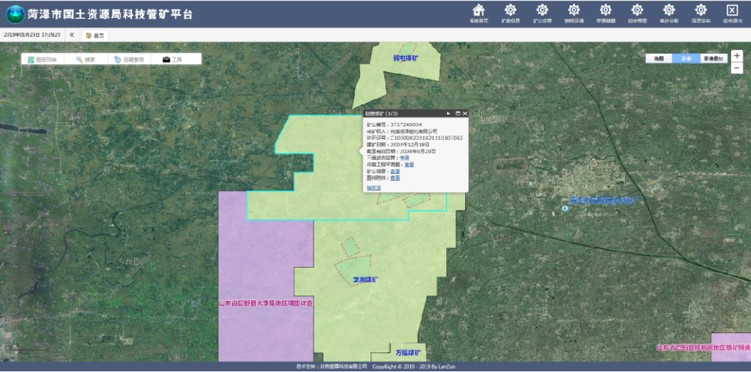Collapse sidebar with double-chevron arrow
This screenshot has height=372, width=751.
coord(72,35)
